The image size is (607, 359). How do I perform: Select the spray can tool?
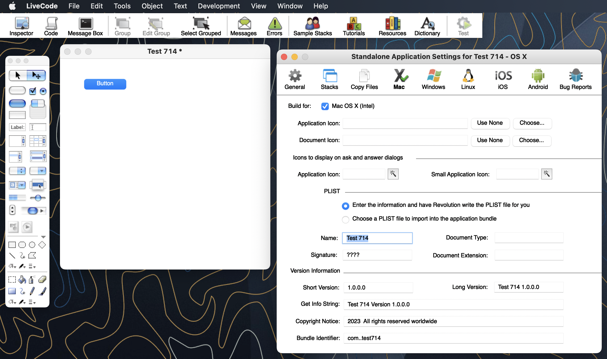(32, 280)
